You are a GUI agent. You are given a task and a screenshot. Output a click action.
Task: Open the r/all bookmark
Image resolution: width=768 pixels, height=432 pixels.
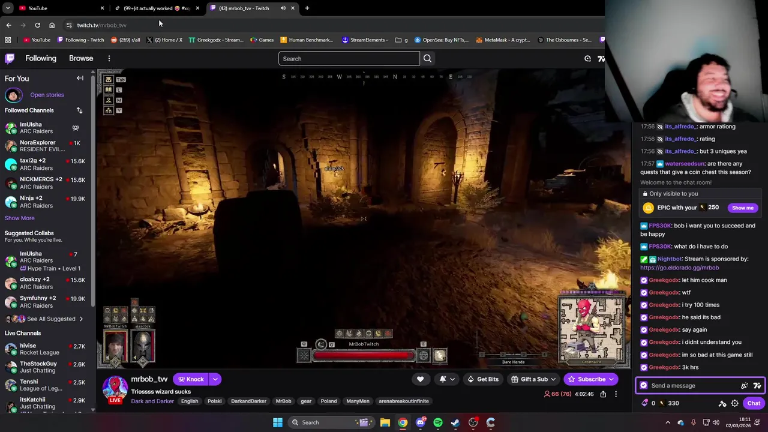tap(125, 40)
